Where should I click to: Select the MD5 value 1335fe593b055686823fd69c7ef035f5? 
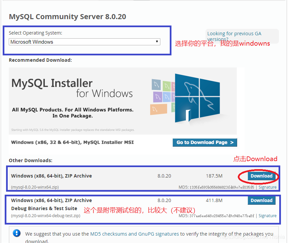[222, 187]
